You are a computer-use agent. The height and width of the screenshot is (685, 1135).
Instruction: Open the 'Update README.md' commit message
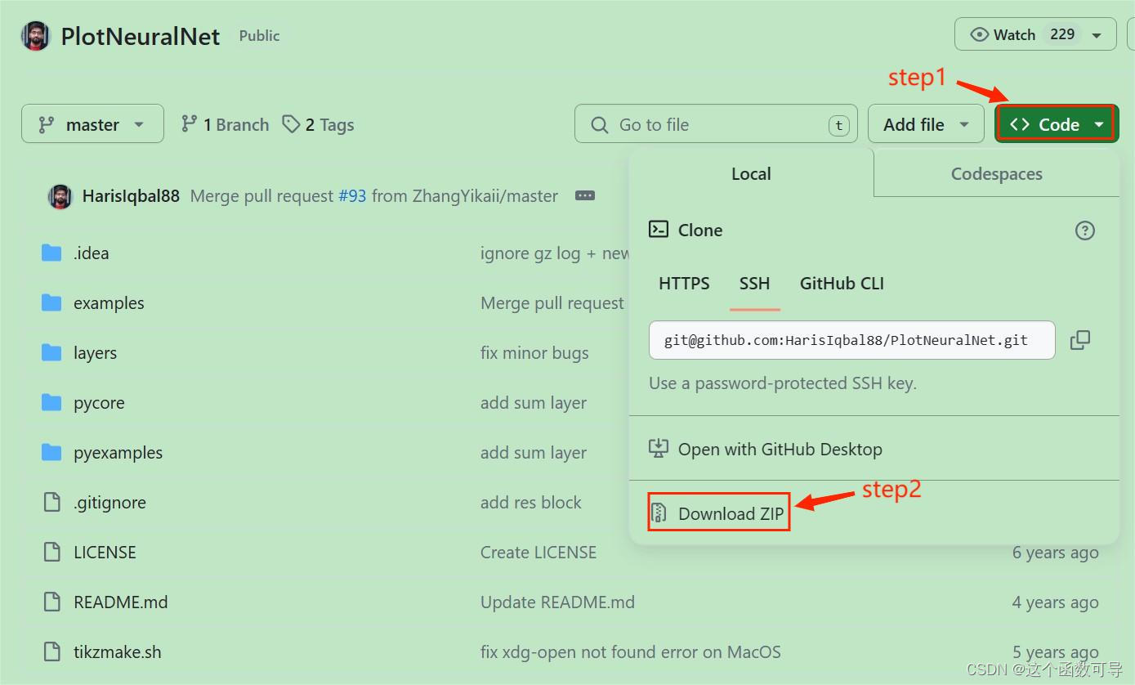(557, 602)
